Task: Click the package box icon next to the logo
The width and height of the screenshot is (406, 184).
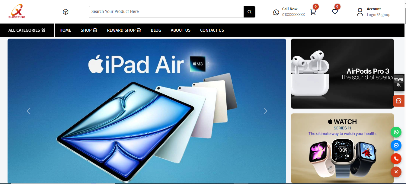Action: pyautogui.click(x=66, y=12)
